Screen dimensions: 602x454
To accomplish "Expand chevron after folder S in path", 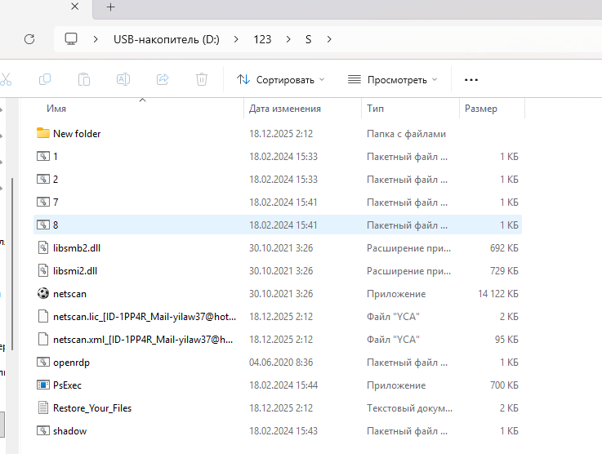I will pyautogui.click(x=329, y=39).
